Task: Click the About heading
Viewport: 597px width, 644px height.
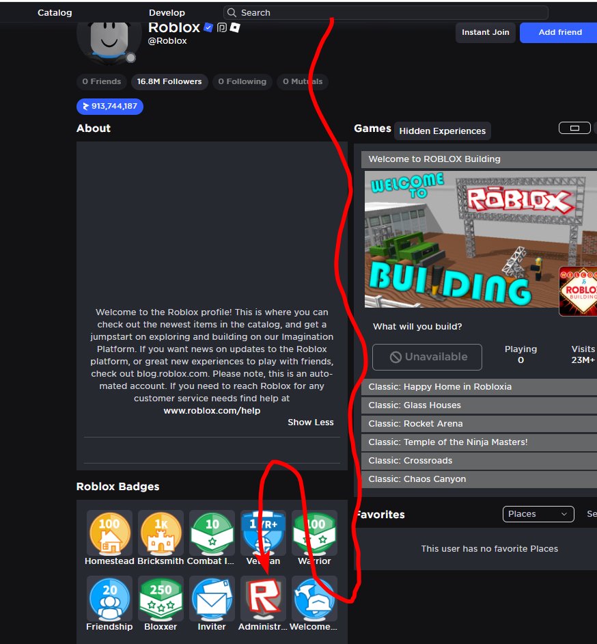Action: click(94, 129)
